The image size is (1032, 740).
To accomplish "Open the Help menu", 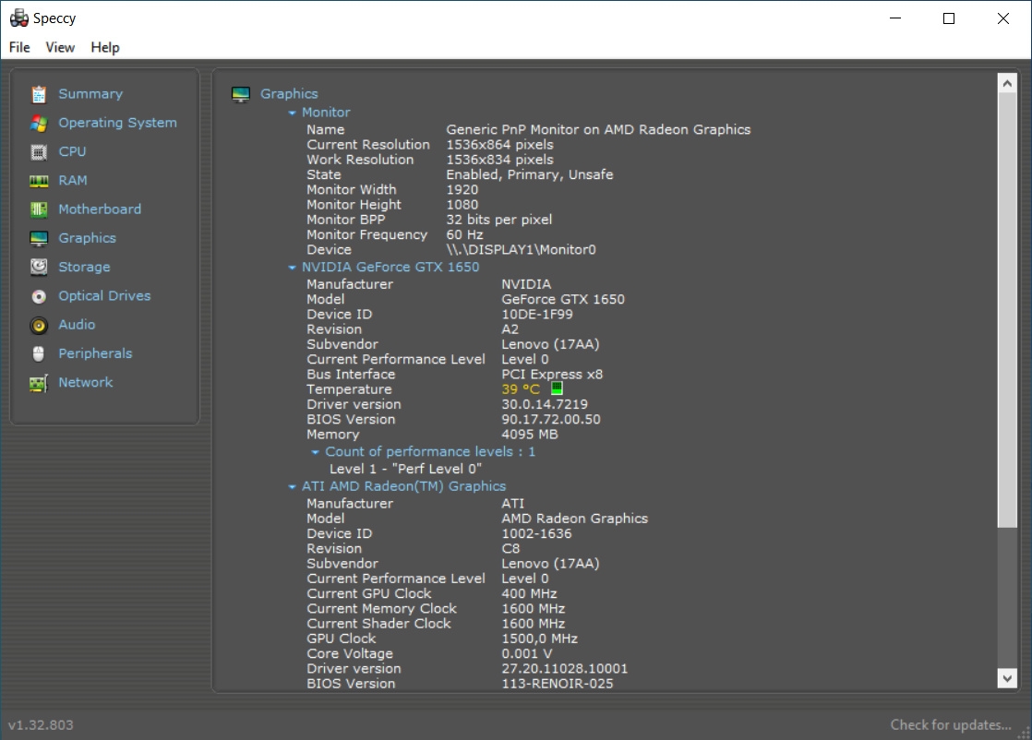I will coord(105,47).
